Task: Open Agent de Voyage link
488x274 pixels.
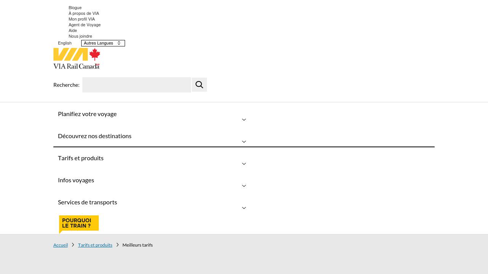Action: pos(85,25)
